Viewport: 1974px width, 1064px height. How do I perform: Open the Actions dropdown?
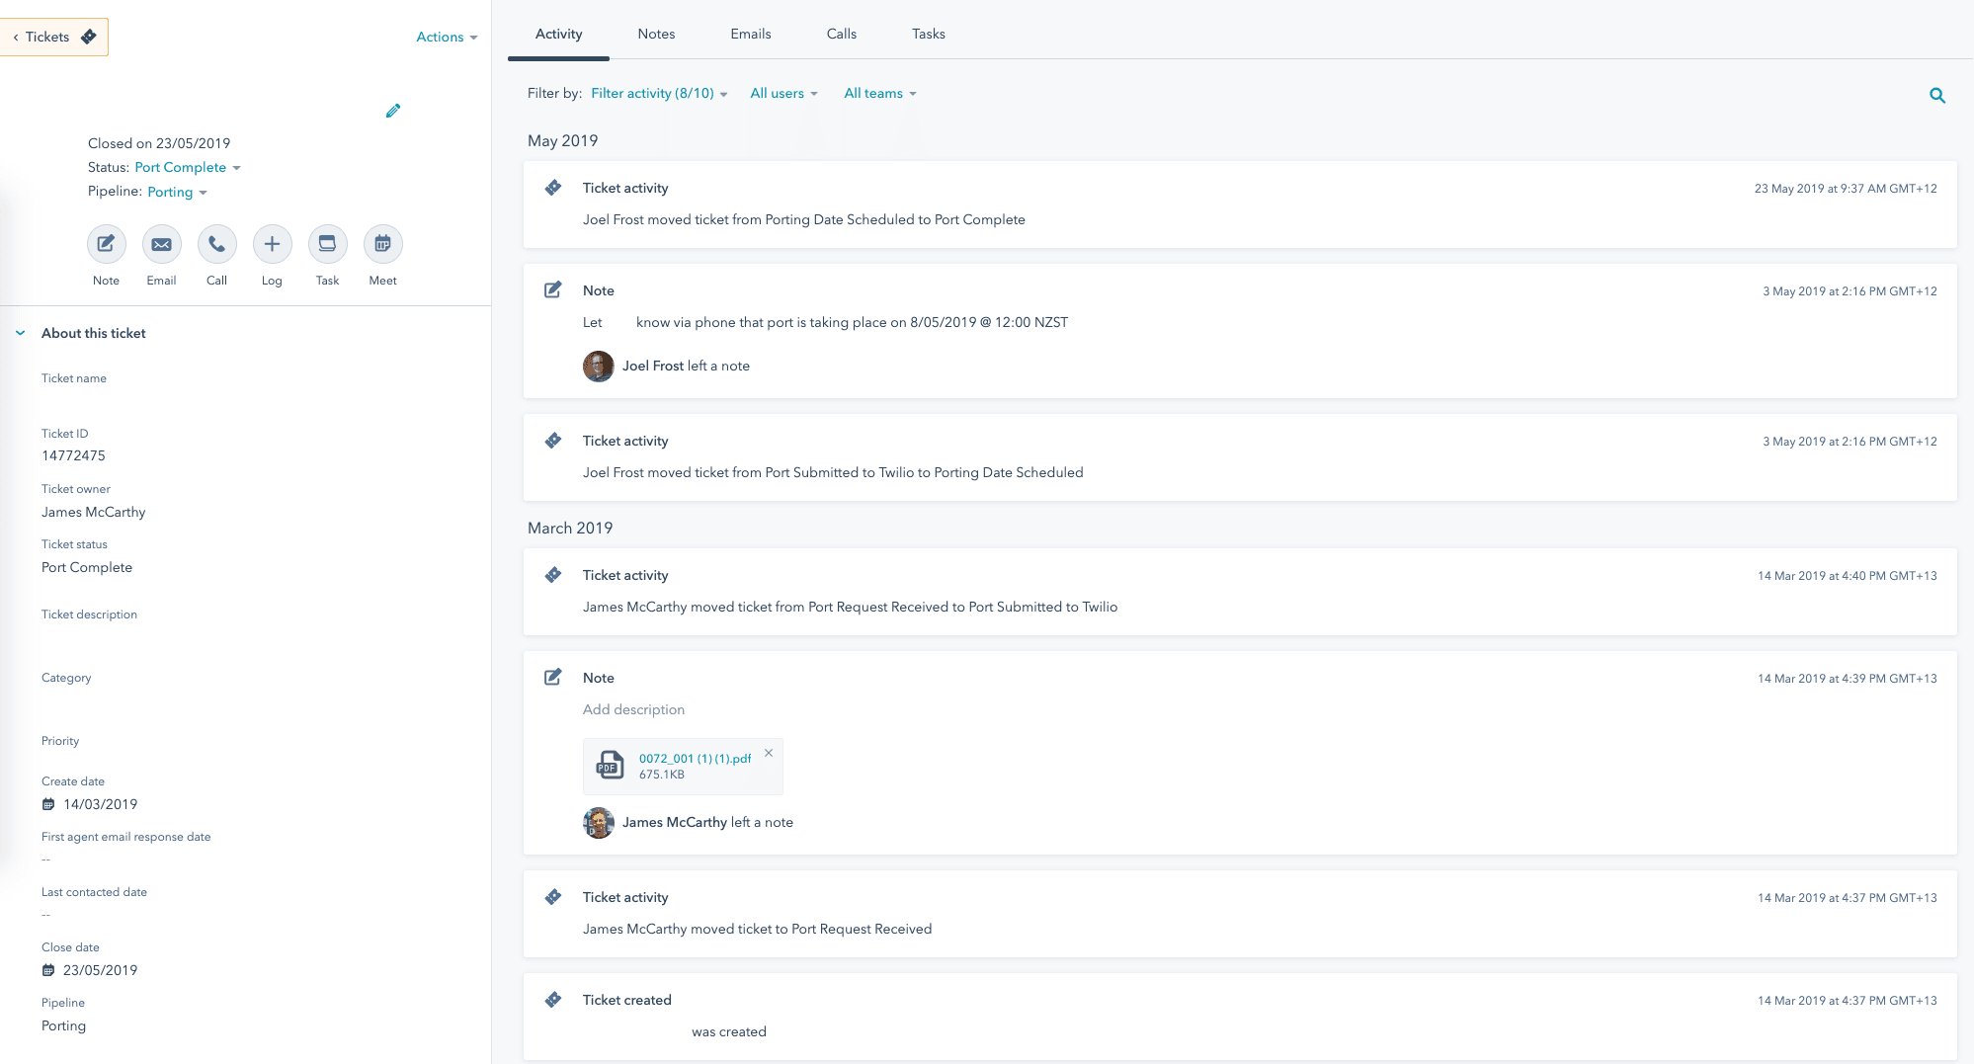coord(446,37)
